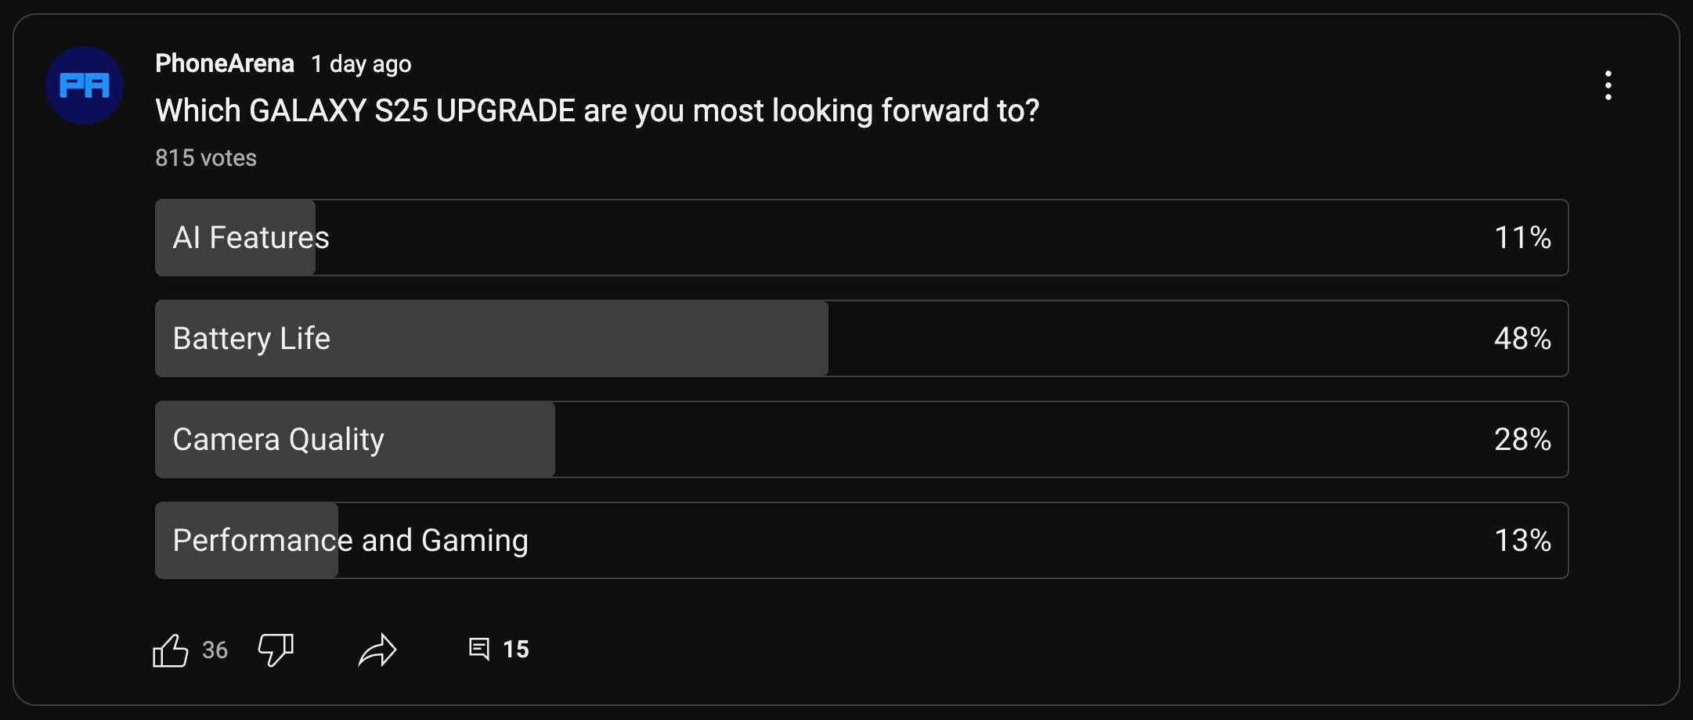Click the 815 votes label
The image size is (1693, 720).
tap(206, 158)
